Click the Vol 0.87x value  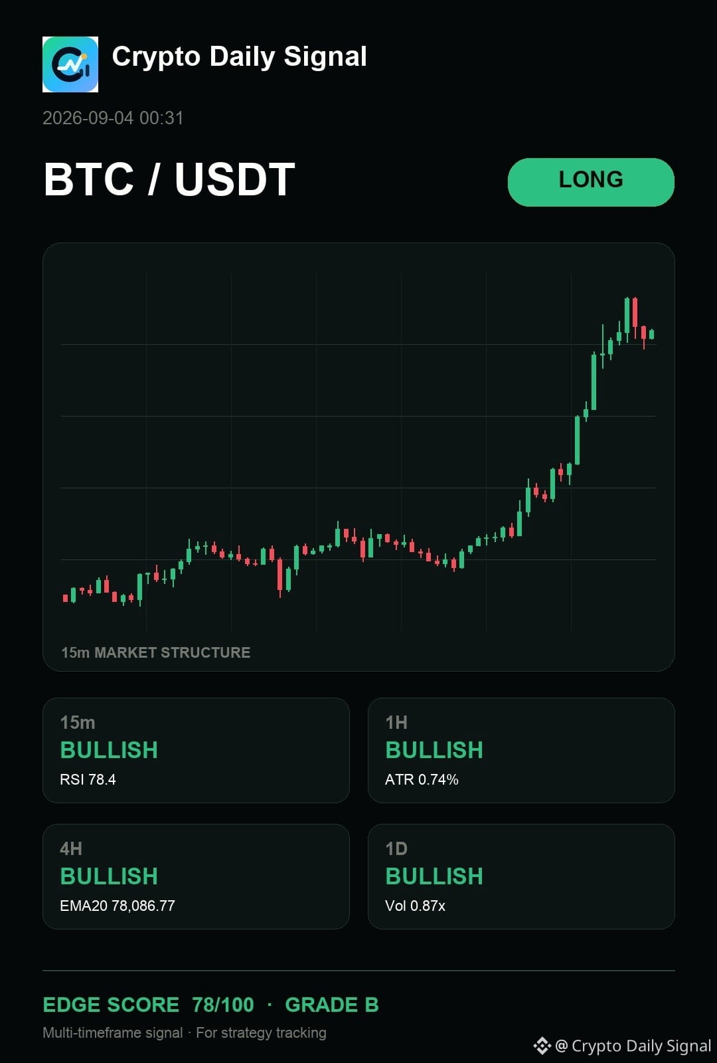click(x=415, y=906)
